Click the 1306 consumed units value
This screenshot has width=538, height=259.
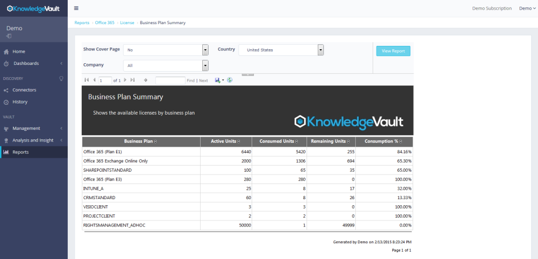pos(301,161)
